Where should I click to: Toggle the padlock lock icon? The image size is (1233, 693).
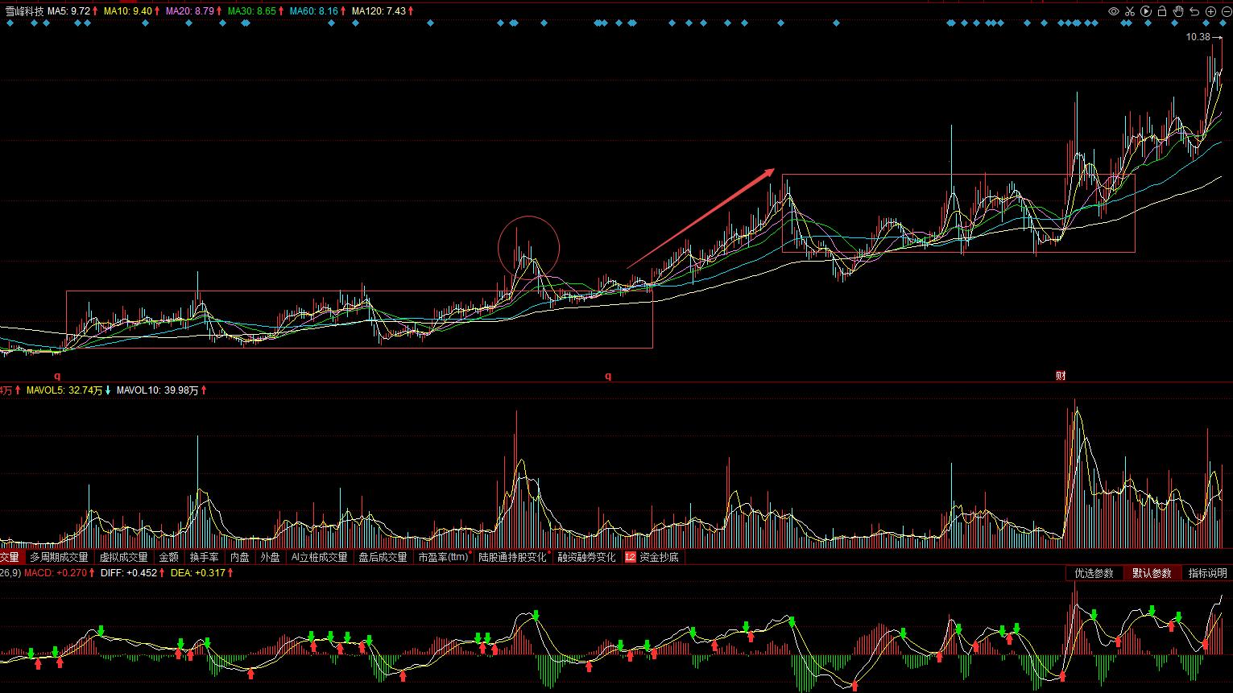(x=1162, y=11)
